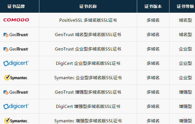Image resolution: width=195 pixels, height=124 pixels.
Task: Click 企业型 level in Symantec 企业型 row
Action: (185, 78)
